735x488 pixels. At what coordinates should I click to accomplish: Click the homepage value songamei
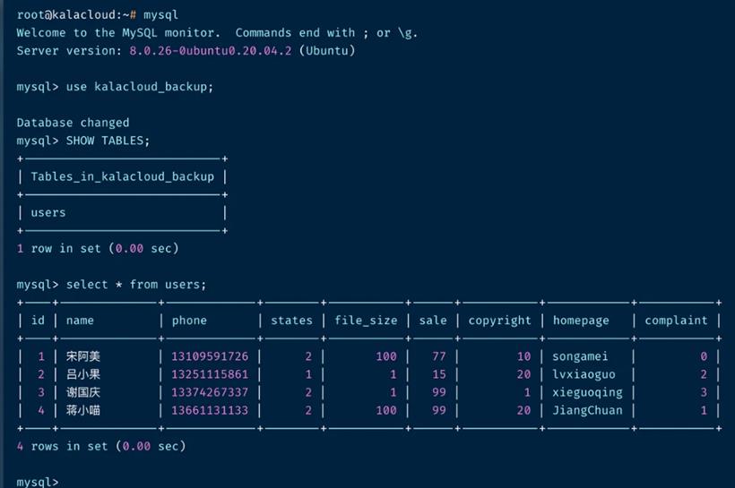[580, 356]
